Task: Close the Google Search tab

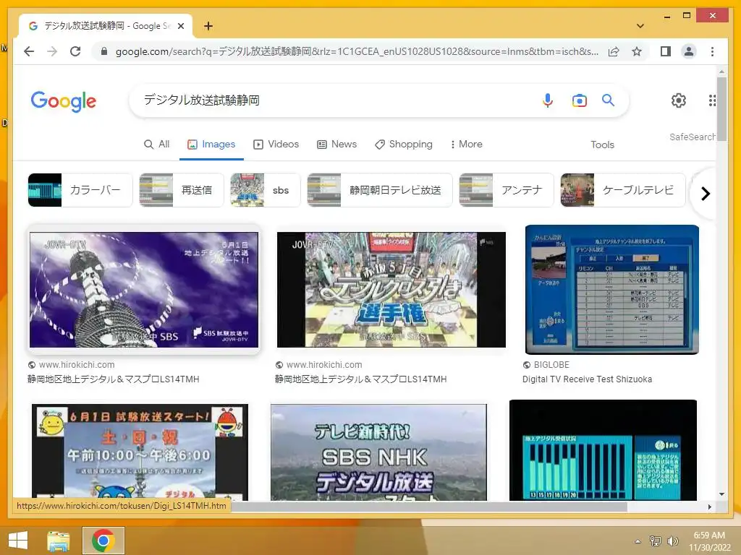Action: 180,27
